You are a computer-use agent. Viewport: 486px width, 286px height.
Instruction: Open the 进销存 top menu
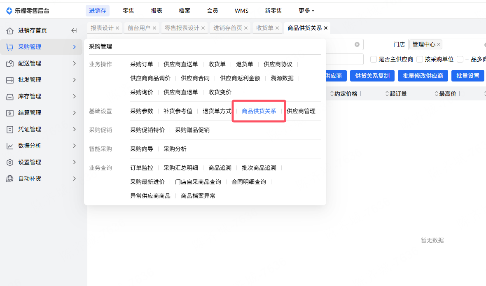coord(98,11)
